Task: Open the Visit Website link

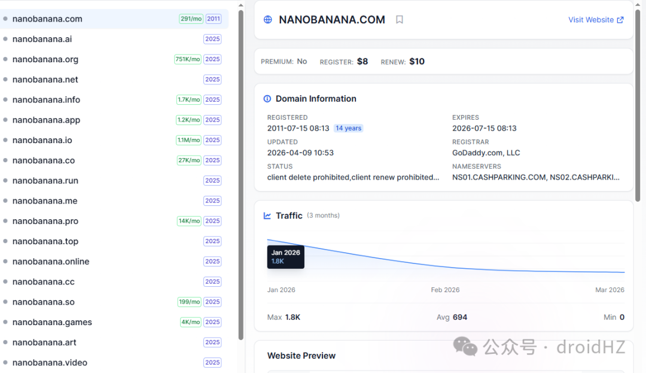Action: [x=596, y=20]
